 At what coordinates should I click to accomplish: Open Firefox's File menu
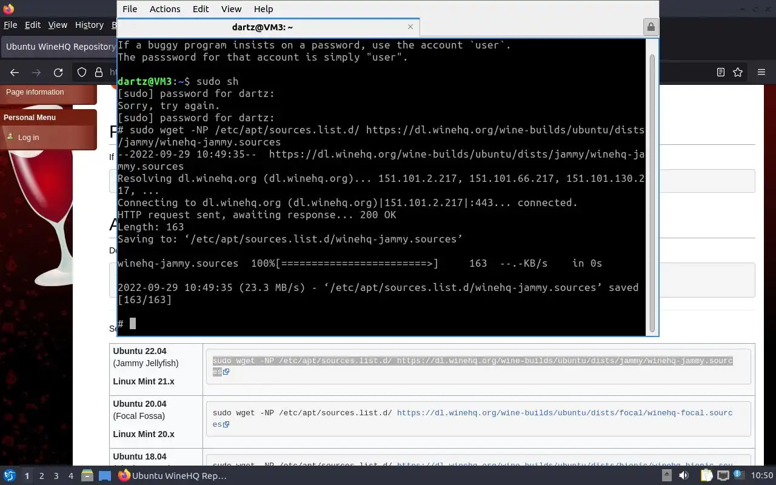[10, 25]
